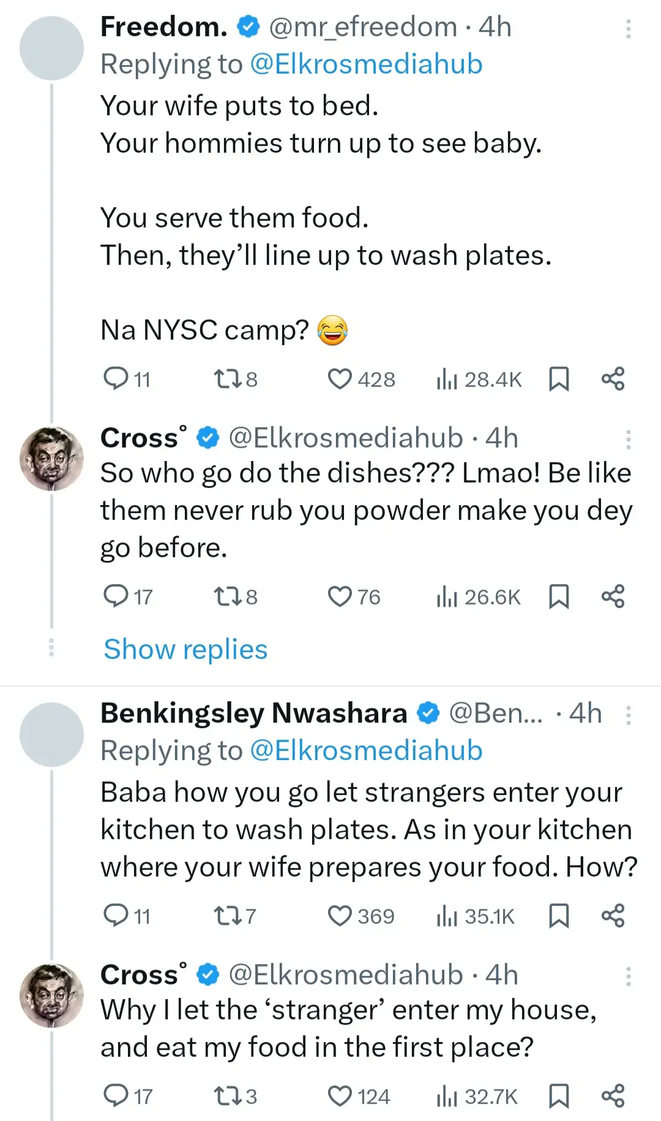The height and width of the screenshot is (1121, 661).
Task: Reply to Cross's 'stranger' tweet with 17 comments
Action: (x=116, y=1096)
